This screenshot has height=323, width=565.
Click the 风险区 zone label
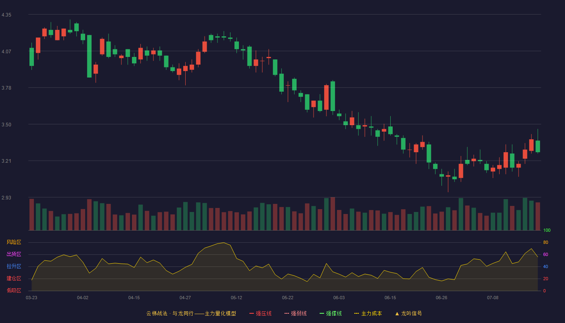point(14,242)
